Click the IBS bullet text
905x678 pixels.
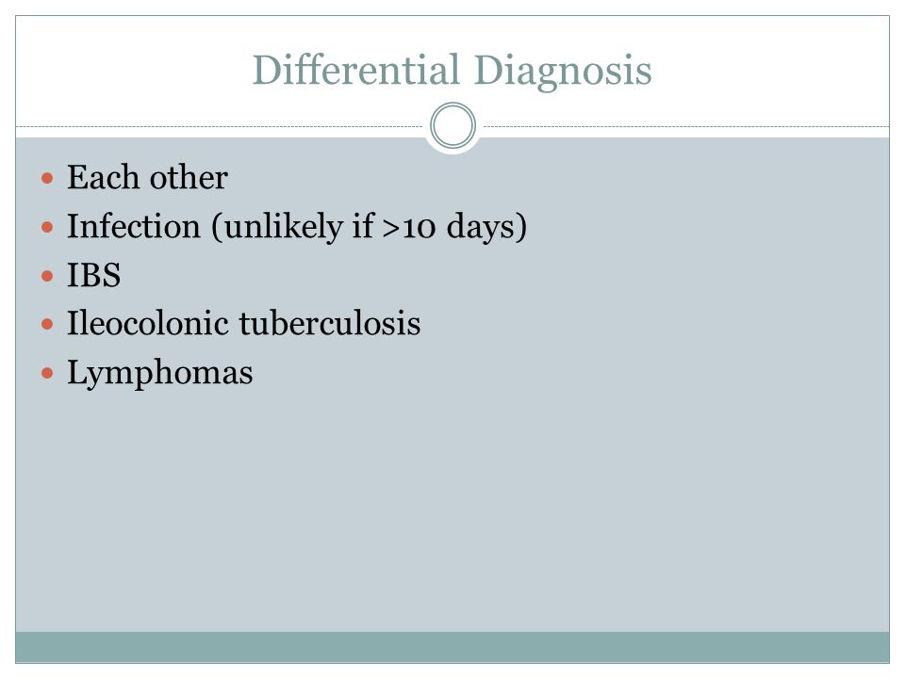coord(94,274)
